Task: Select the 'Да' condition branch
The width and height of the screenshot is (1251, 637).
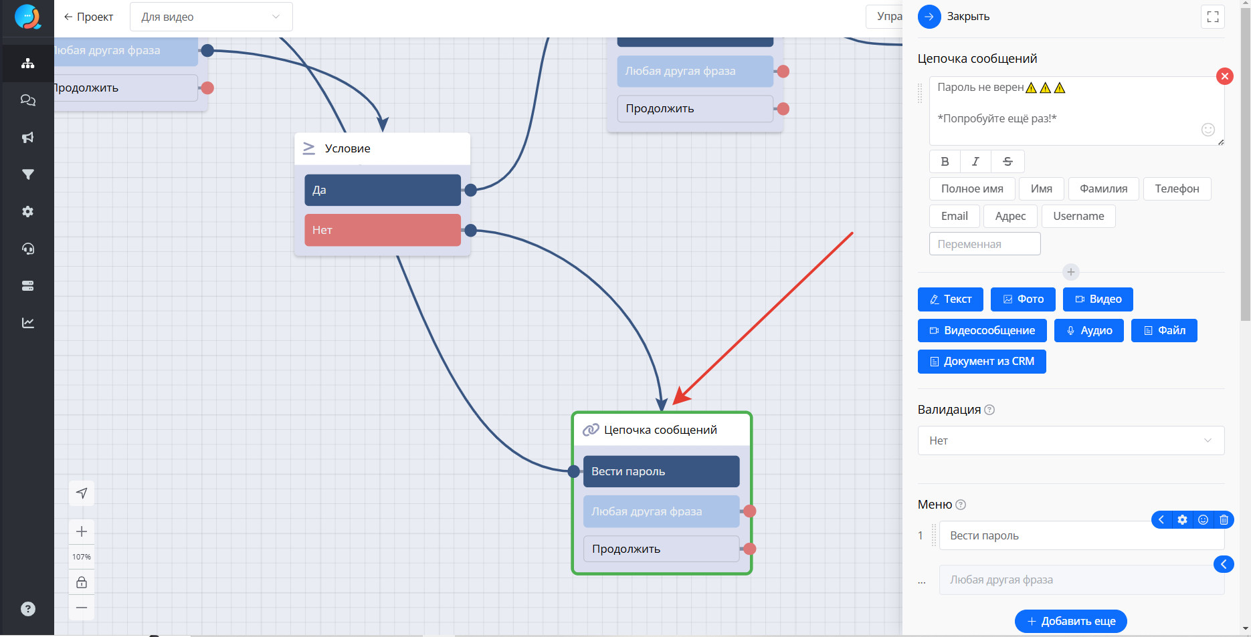Action: pyautogui.click(x=382, y=190)
